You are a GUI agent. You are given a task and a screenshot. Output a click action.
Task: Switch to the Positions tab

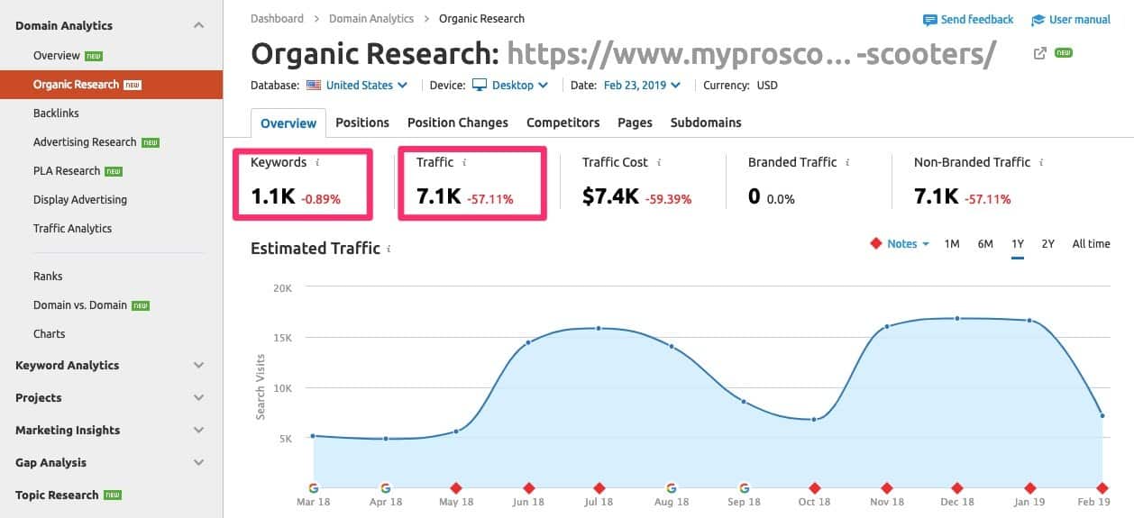(362, 123)
